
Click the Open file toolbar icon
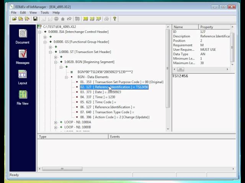(14, 19)
